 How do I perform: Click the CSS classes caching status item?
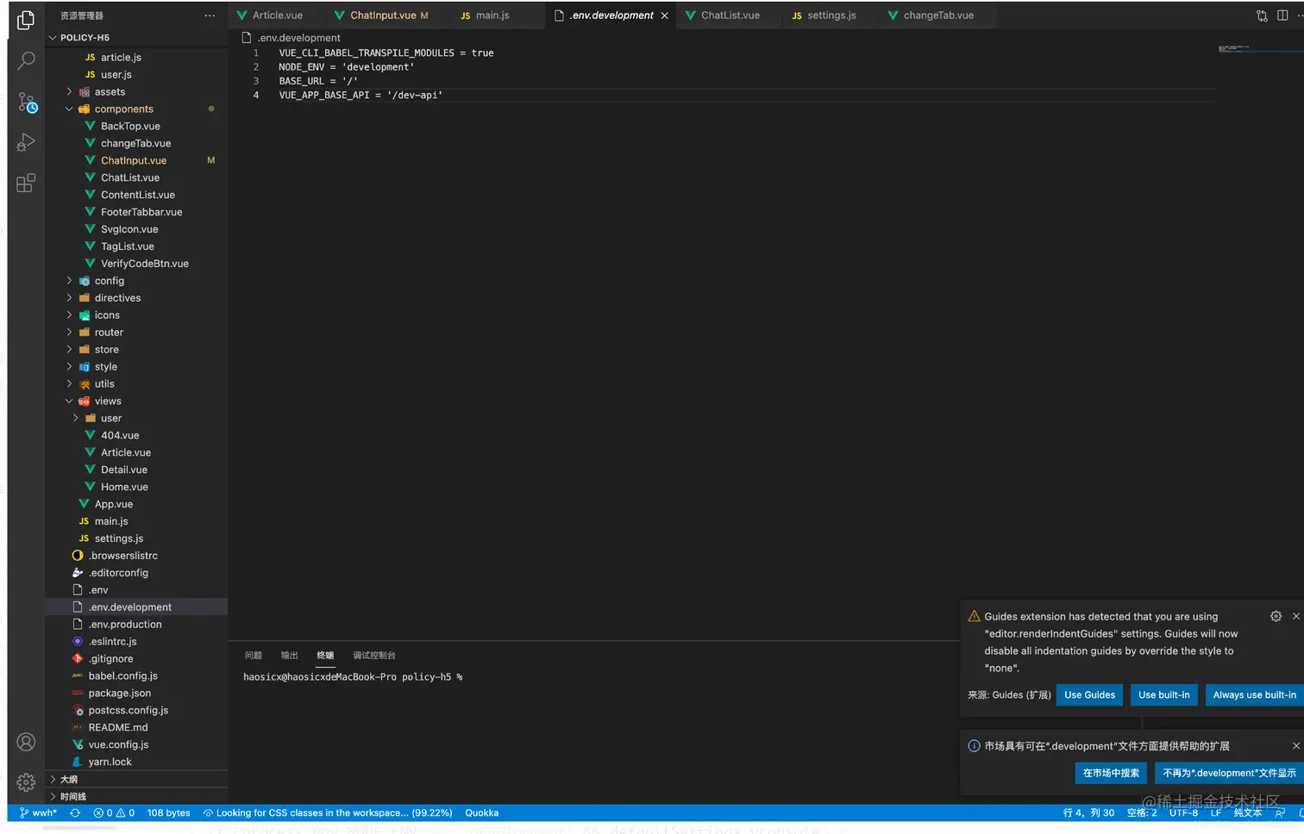point(328,812)
